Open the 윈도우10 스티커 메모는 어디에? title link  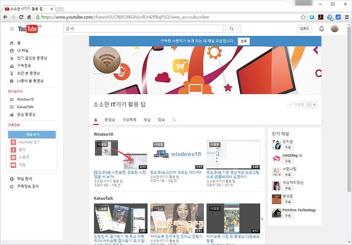176,173
